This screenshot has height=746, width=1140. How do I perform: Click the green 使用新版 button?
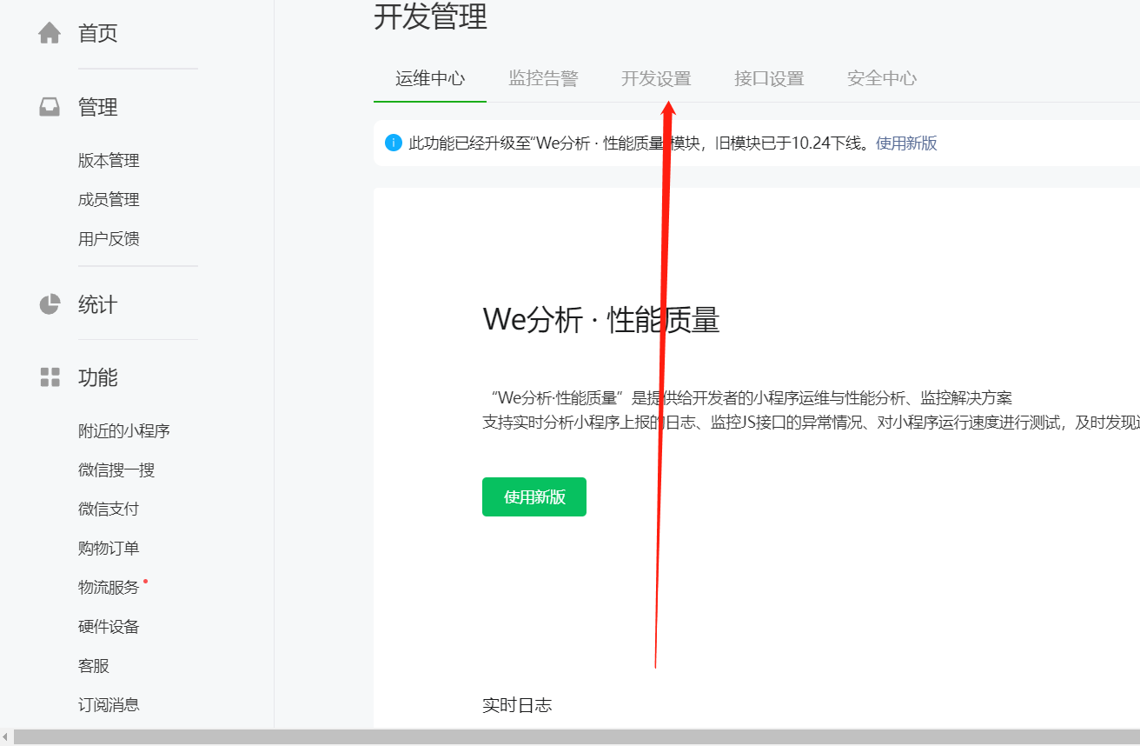pyautogui.click(x=534, y=496)
